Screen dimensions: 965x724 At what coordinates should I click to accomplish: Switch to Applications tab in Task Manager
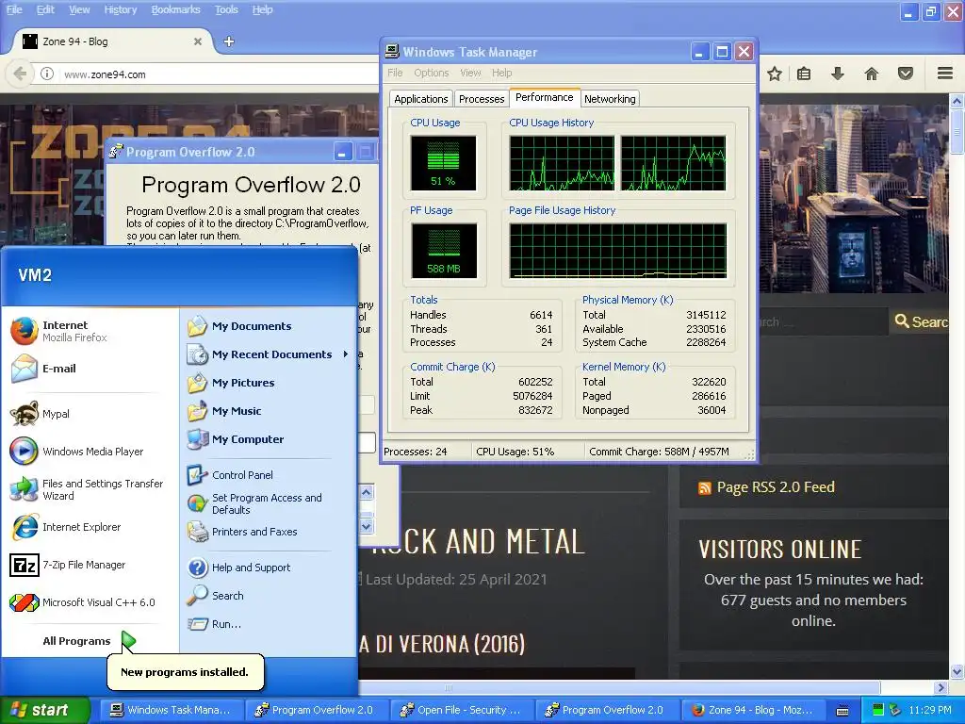coord(421,98)
